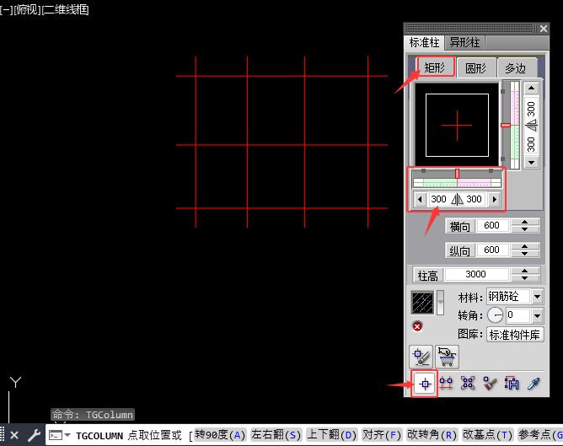563x446 pixels.
Task: Click the command history text 命令: TGColumn
Action: [x=93, y=415]
